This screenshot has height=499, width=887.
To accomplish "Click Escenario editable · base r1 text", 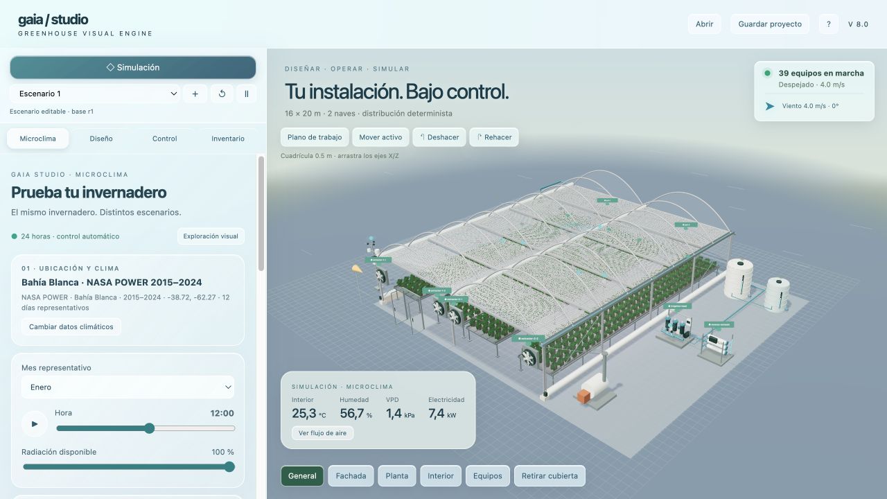I will [x=52, y=112].
